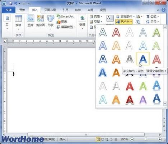
Task: Click the zoom slider handle
Action: pyautogui.click(x=146, y=139)
